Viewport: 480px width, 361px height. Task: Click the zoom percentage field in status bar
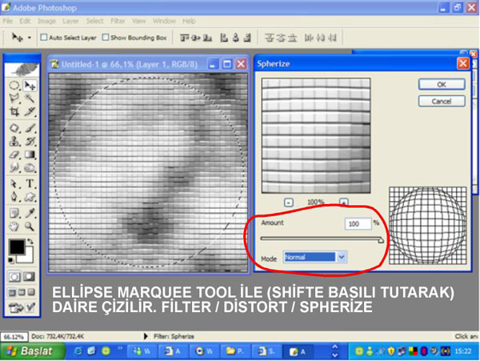14,336
